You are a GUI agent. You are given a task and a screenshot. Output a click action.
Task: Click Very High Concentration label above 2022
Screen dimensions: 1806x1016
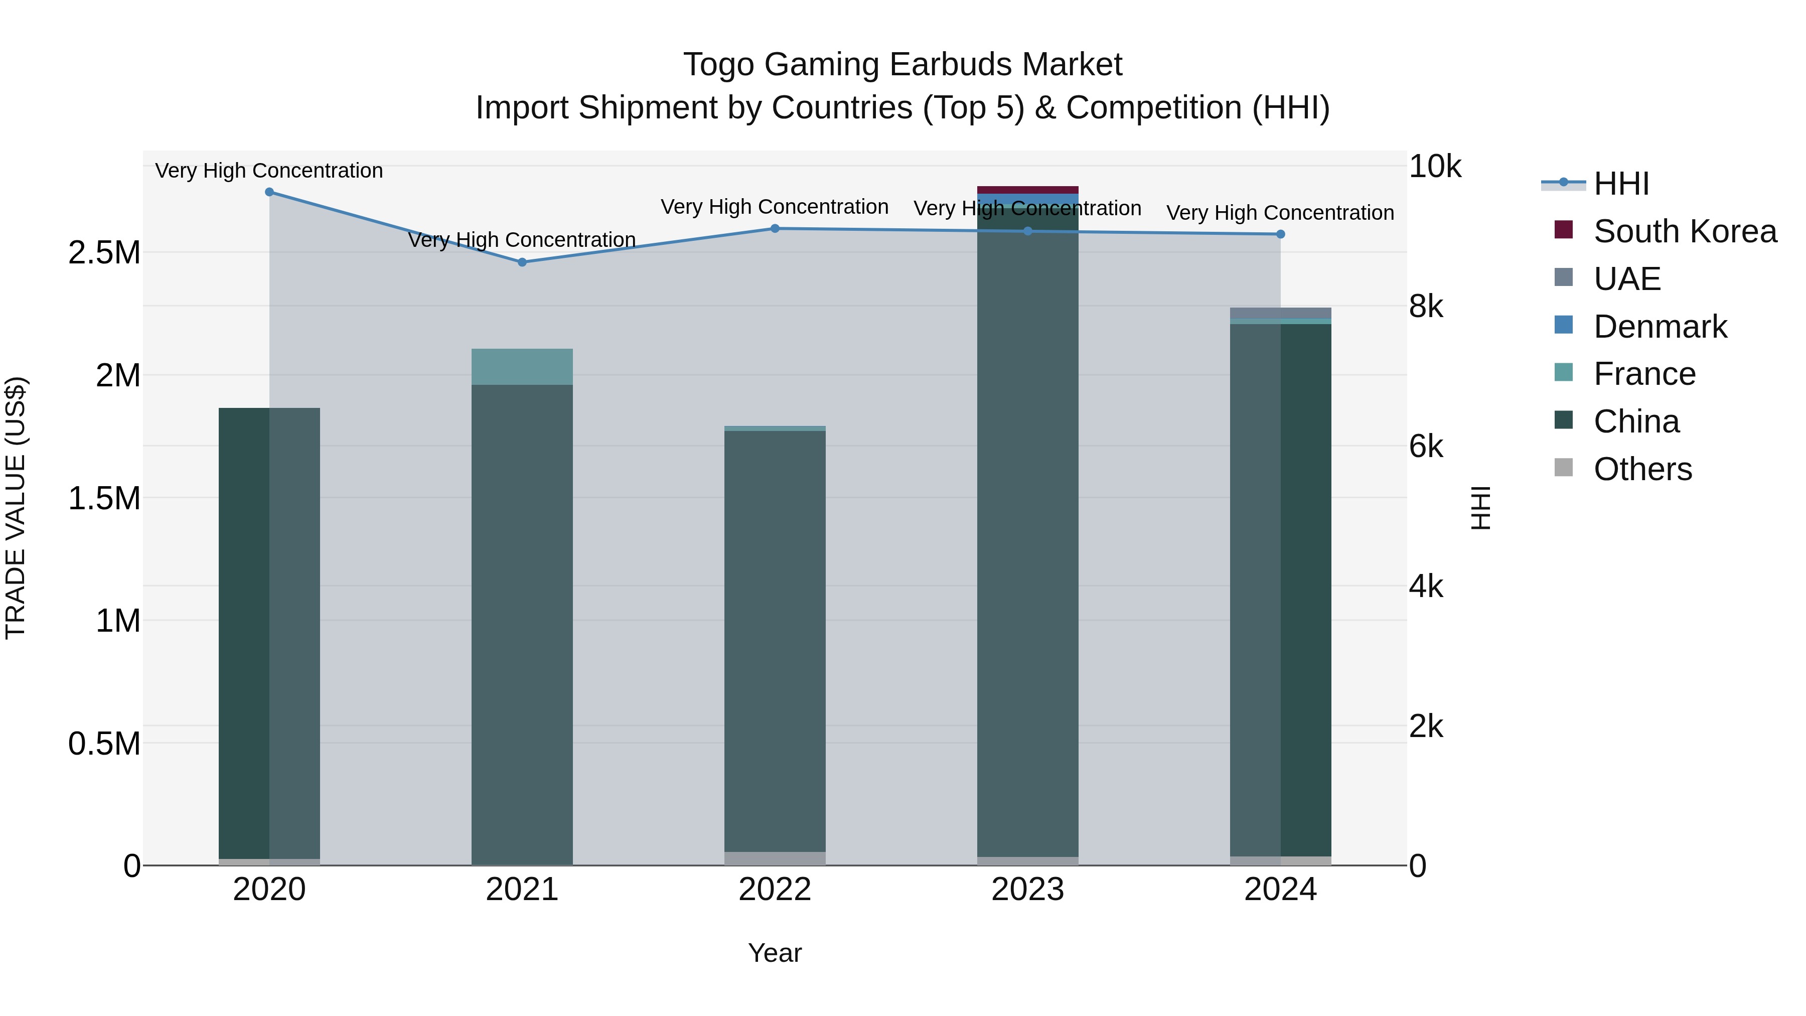pos(775,207)
